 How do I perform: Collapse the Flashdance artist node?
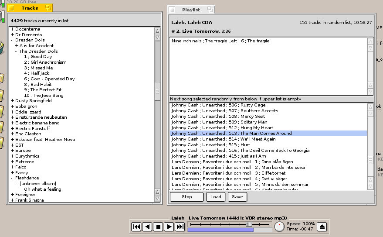click(12, 178)
